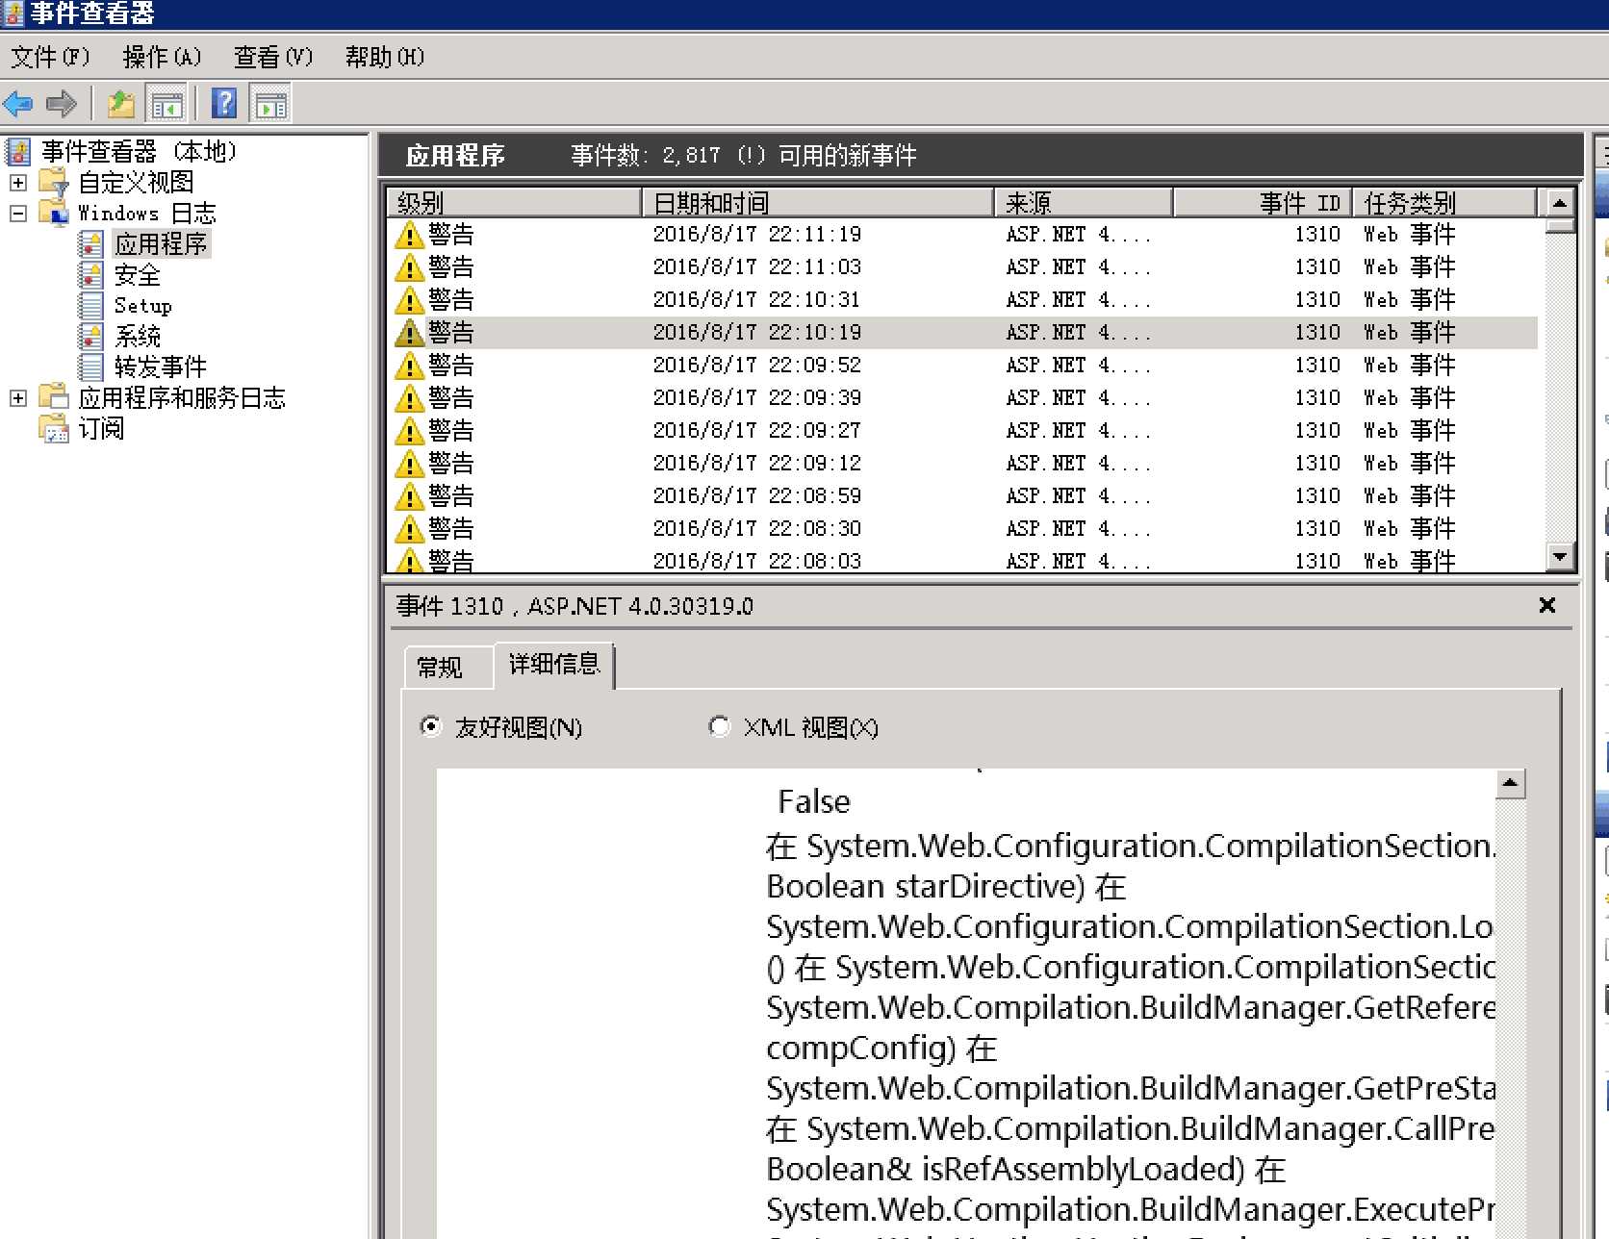Toggle the console tree pane icon

point(166,104)
